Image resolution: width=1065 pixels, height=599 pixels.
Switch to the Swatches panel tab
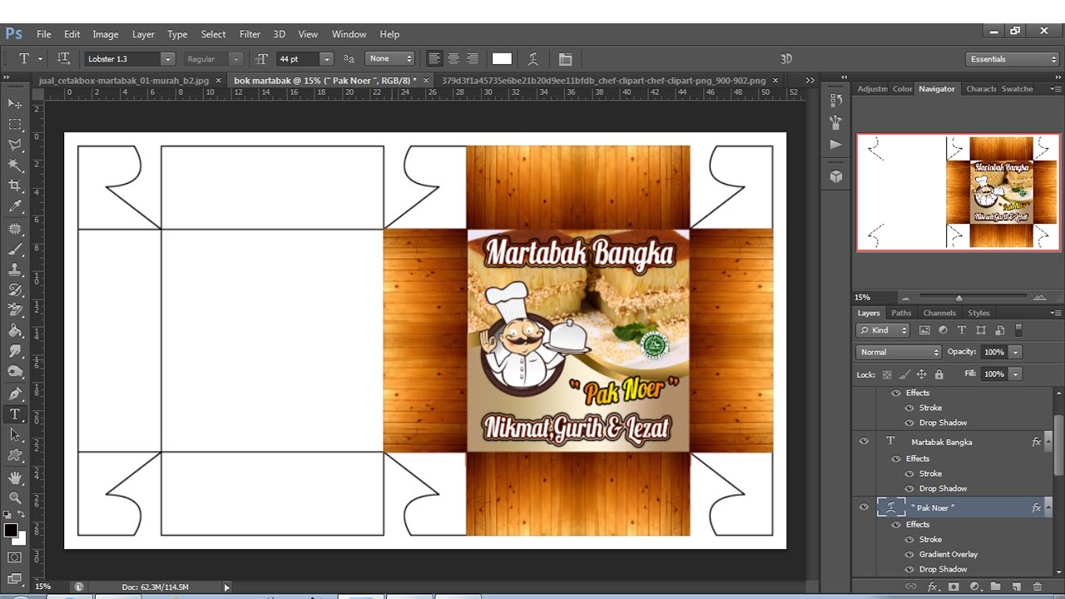tap(1017, 89)
